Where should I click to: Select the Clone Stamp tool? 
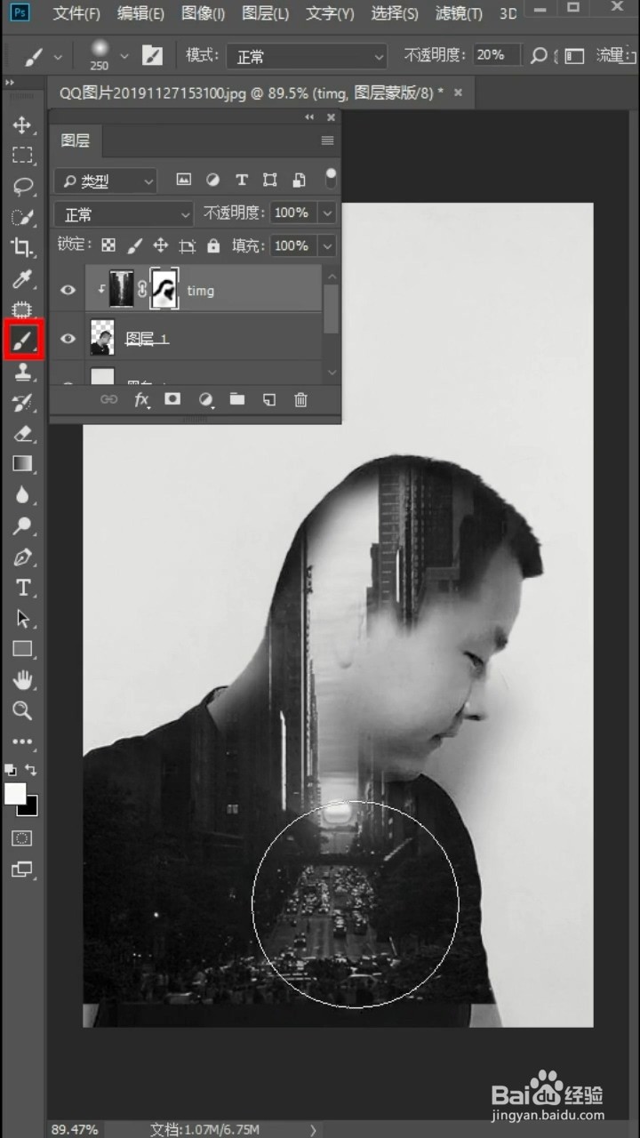[x=22, y=373]
